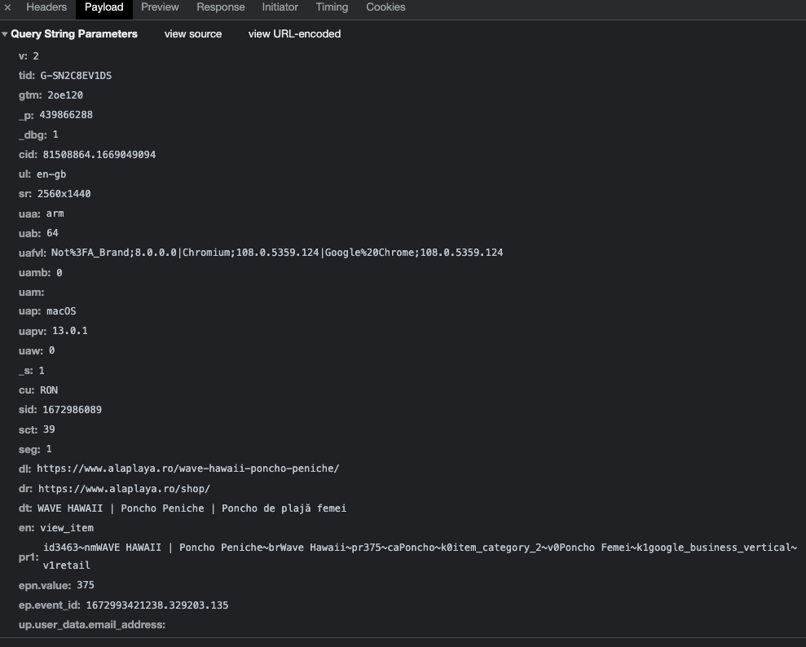
Task: Select the Payload tab
Action: [104, 7]
